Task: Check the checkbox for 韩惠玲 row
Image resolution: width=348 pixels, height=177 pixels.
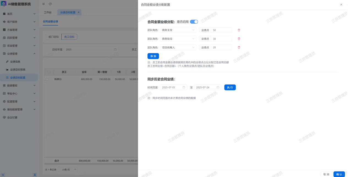Action: 47,79
